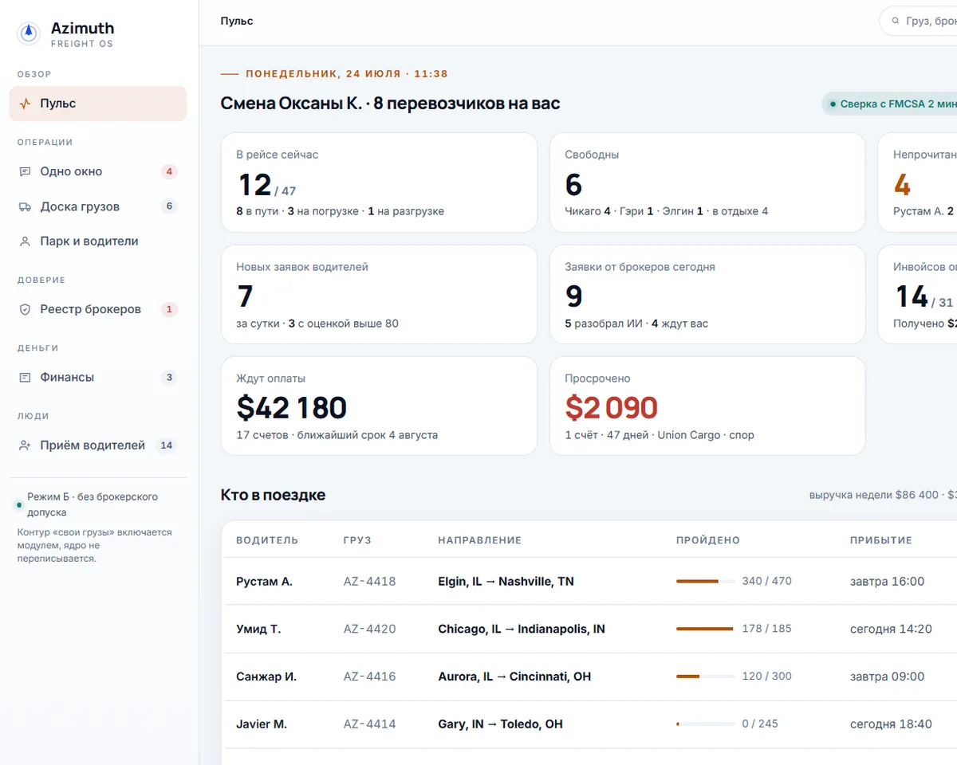Click arrival time завтра 16:00

point(887,582)
